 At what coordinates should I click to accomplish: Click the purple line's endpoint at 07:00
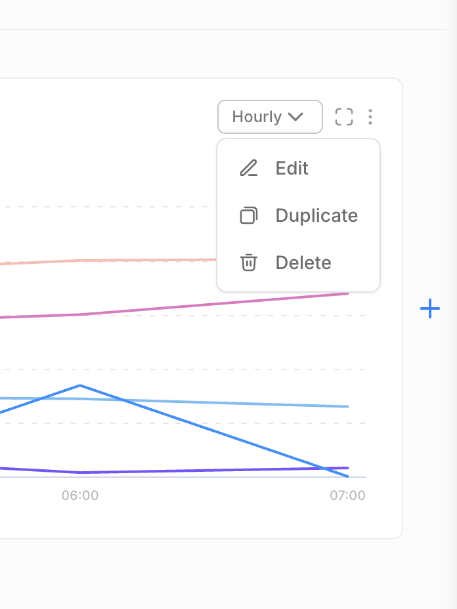click(348, 468)
